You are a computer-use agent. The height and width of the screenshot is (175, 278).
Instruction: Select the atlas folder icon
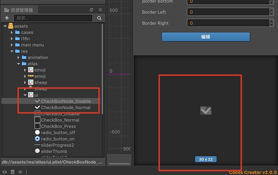24,63
